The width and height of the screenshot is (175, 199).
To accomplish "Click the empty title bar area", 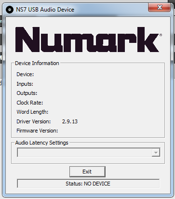I will coord(111,10).
